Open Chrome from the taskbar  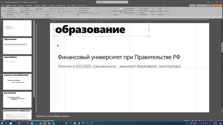point(40,123)
